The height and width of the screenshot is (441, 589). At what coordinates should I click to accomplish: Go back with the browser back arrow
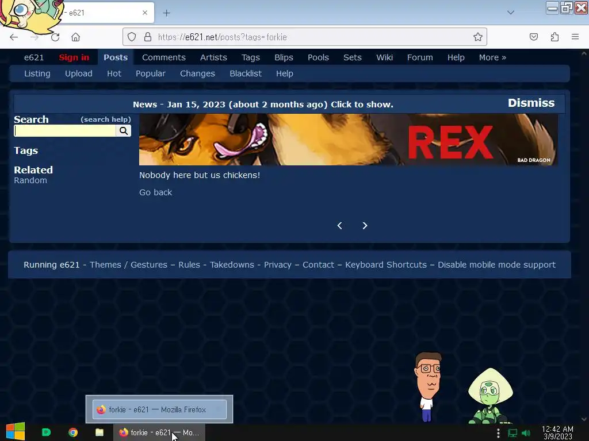pos(14,37)
